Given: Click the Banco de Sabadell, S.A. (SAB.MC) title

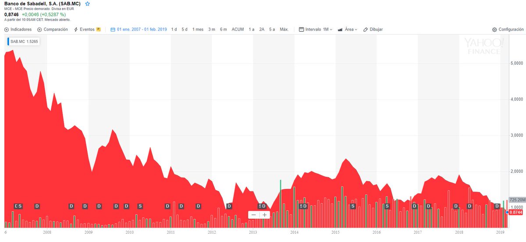Looking at the screenshot, I should pyautogui.click(x=42, y=4).
